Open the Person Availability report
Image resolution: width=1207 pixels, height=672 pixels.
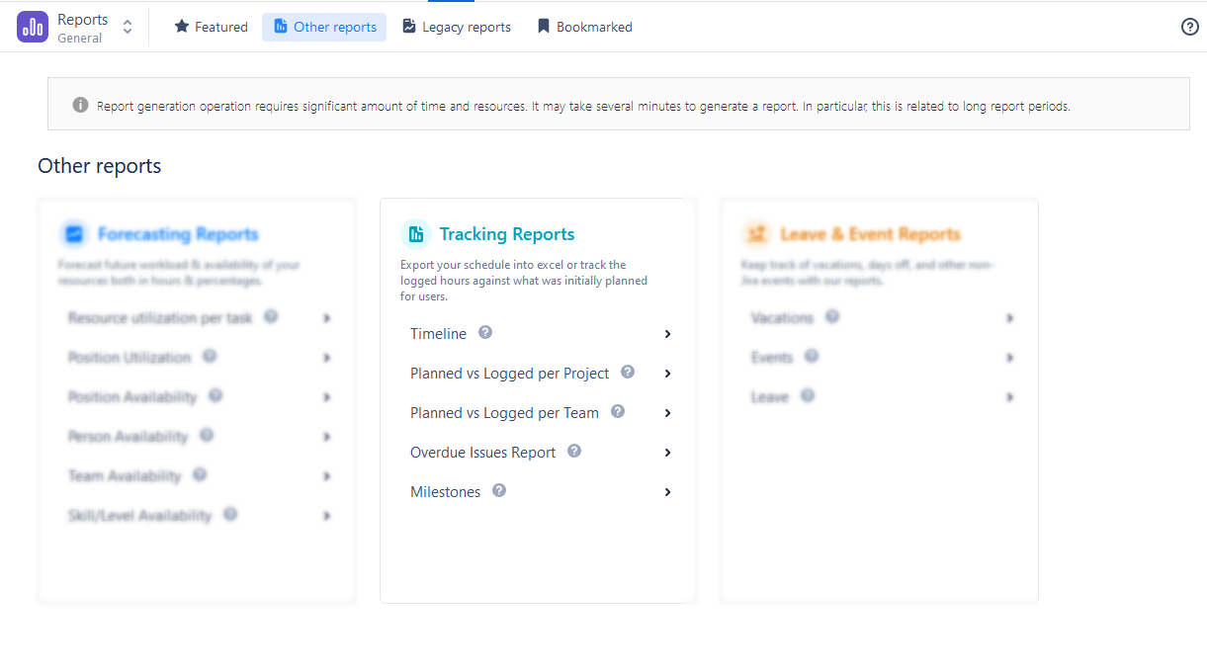[x=127, y=436]
